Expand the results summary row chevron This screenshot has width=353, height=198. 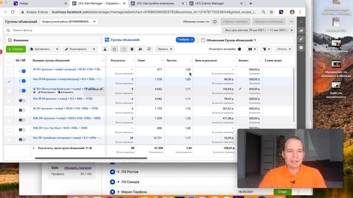pos(34,148)
